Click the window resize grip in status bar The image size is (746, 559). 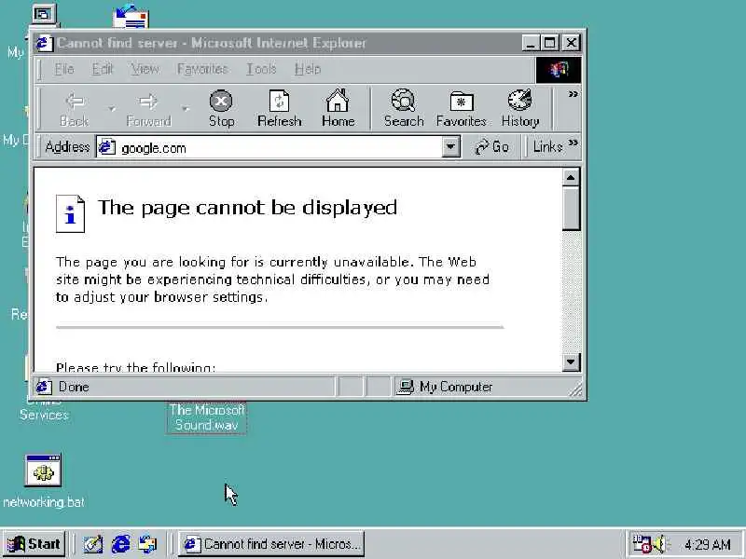tap(575, 389)
